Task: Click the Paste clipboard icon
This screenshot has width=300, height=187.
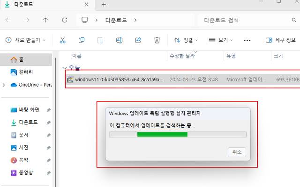Action: (100, 40)
